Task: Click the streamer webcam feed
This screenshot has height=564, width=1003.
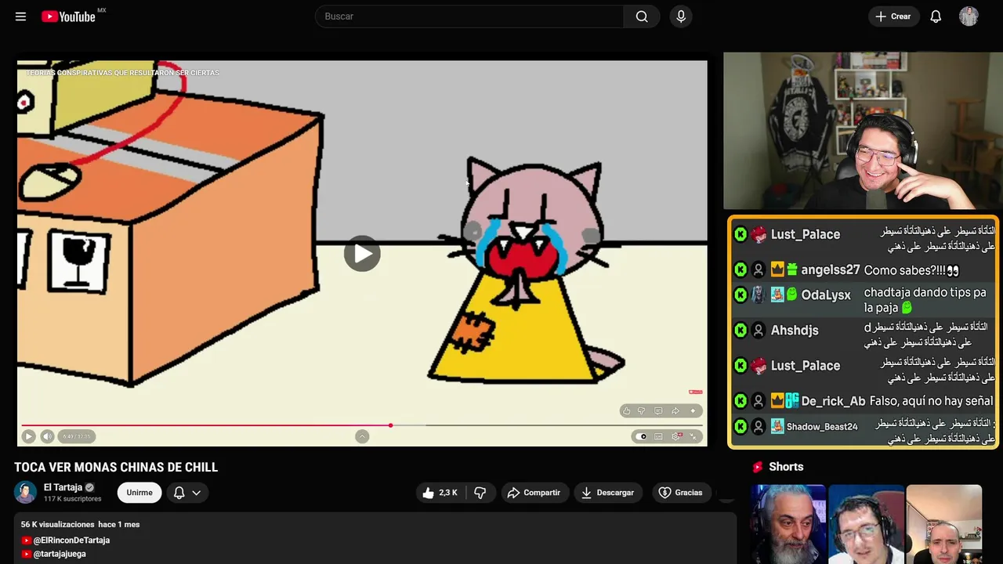Action: click(x=861, y=131)
